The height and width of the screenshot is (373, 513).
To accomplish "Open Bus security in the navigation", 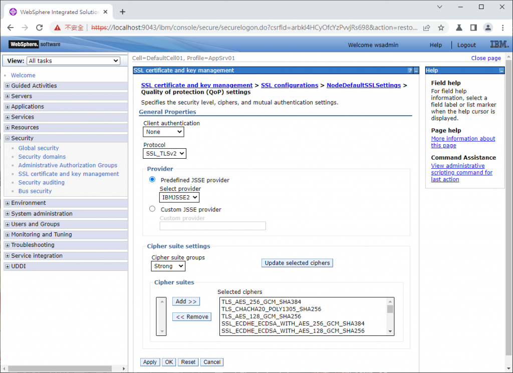I will coord(35,191).
